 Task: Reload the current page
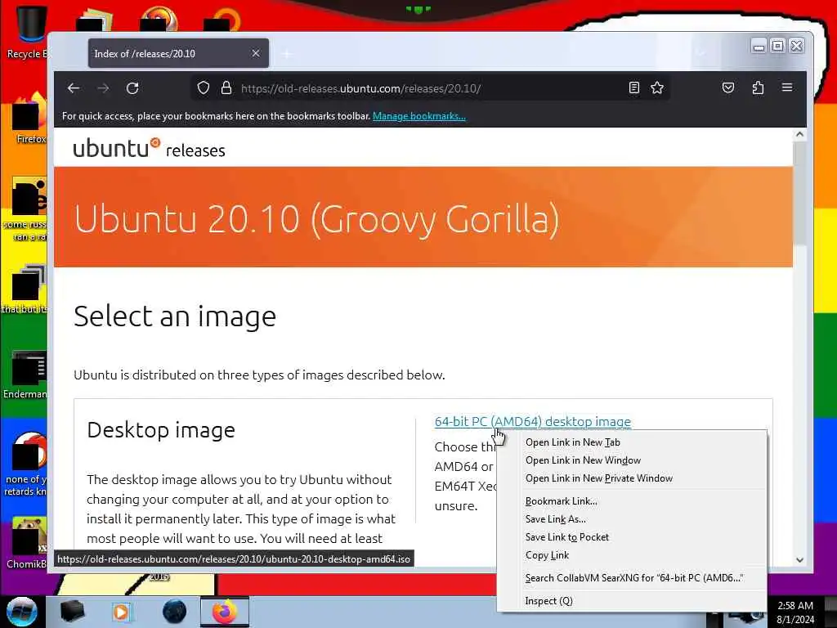tap(132, 88)
